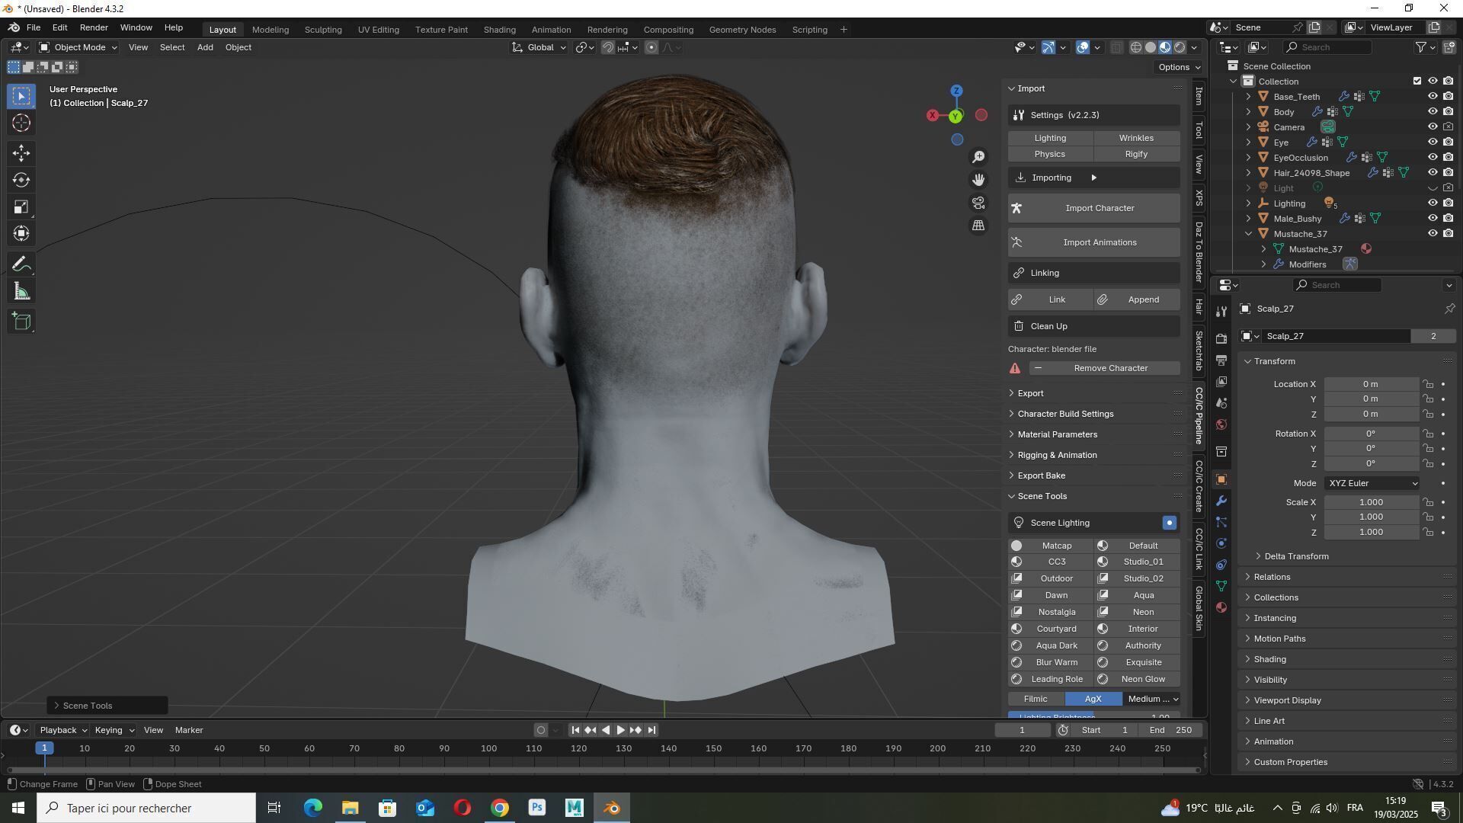This screenshot has height=823, width=1463.
Task: Select the Add Cube tool
Action: [21, 322]
